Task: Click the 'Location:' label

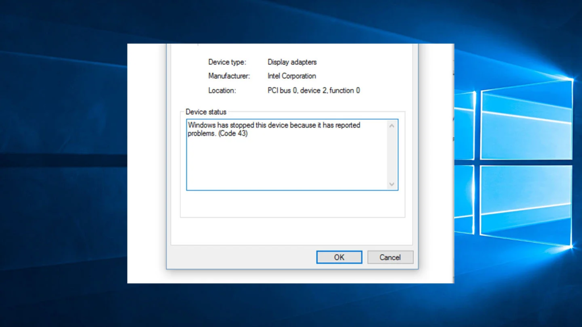Action: [x=222, y=90]
